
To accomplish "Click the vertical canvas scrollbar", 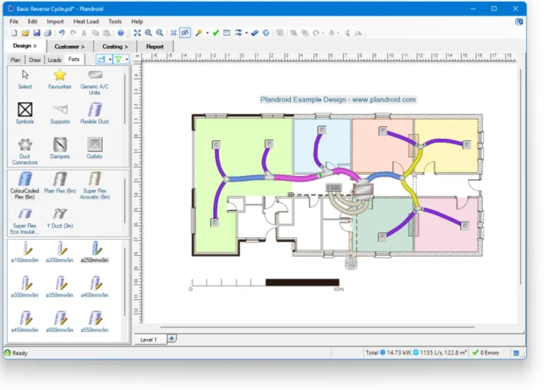I will tap(521, 177).
